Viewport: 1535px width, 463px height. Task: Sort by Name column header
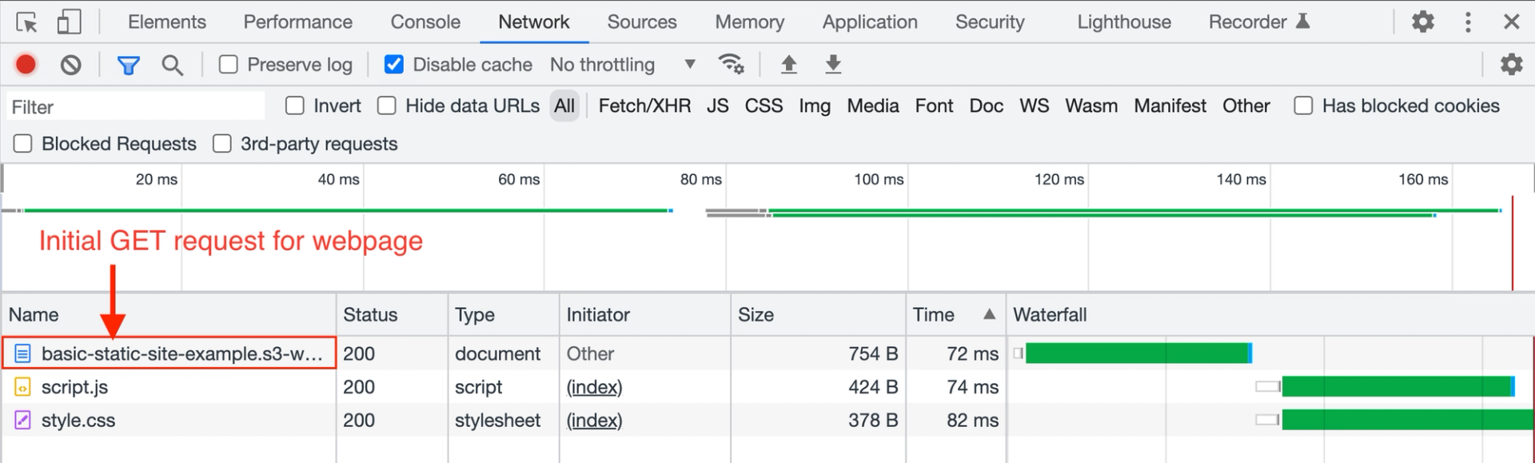point(169,314)
